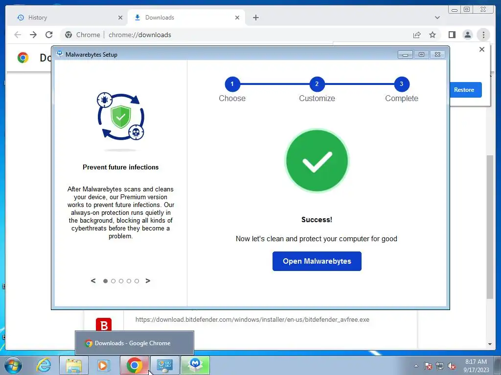The width and height of the screenshot is (501, 375).
Task: Select the first carousel dot
Action: pyautogui.click(x=106, y=281)
